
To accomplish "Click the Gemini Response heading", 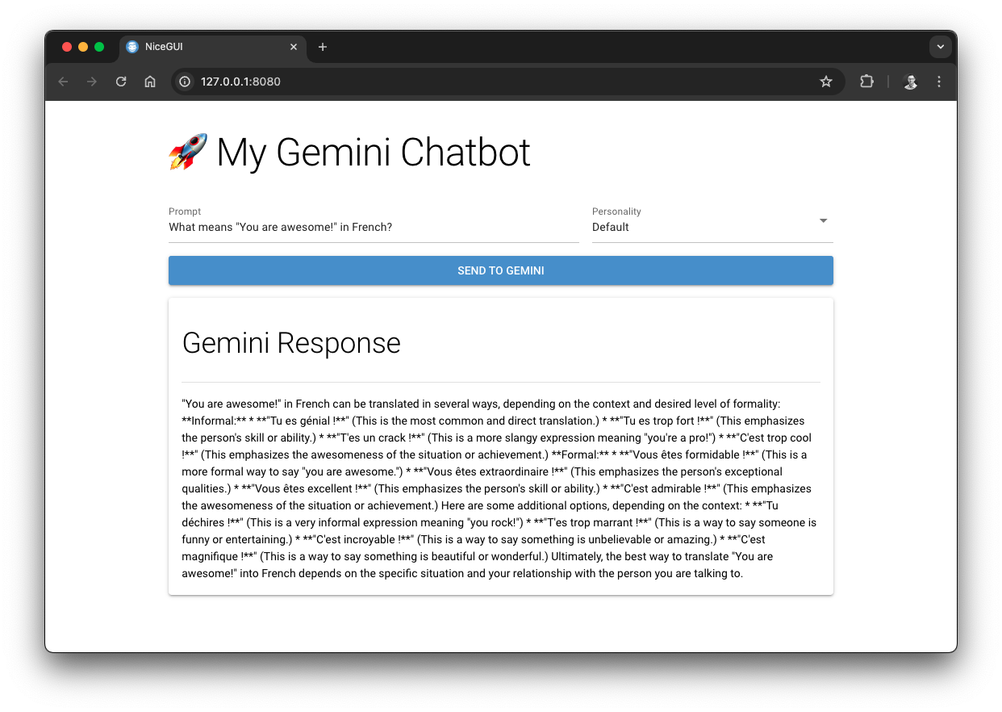I will coord(291,343).
